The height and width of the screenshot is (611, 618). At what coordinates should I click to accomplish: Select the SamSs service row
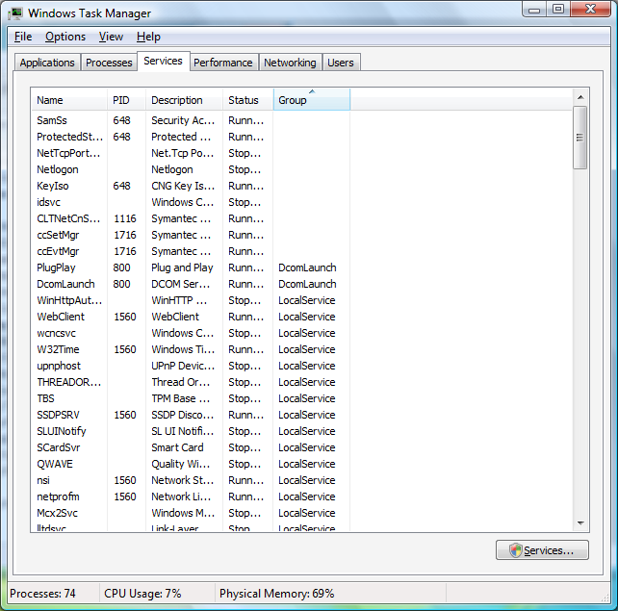(191, 120)
